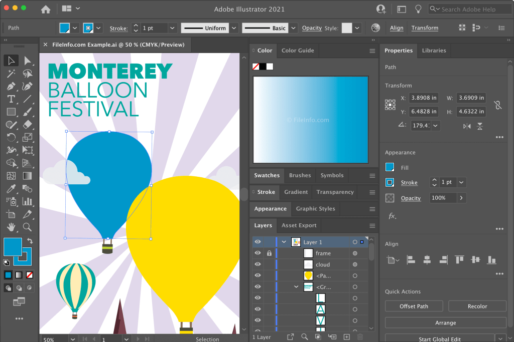Select the Type tool

point(11,99)
